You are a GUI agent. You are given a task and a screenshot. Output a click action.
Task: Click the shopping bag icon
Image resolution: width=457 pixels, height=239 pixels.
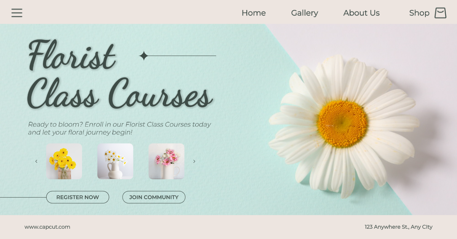(440, 13)
